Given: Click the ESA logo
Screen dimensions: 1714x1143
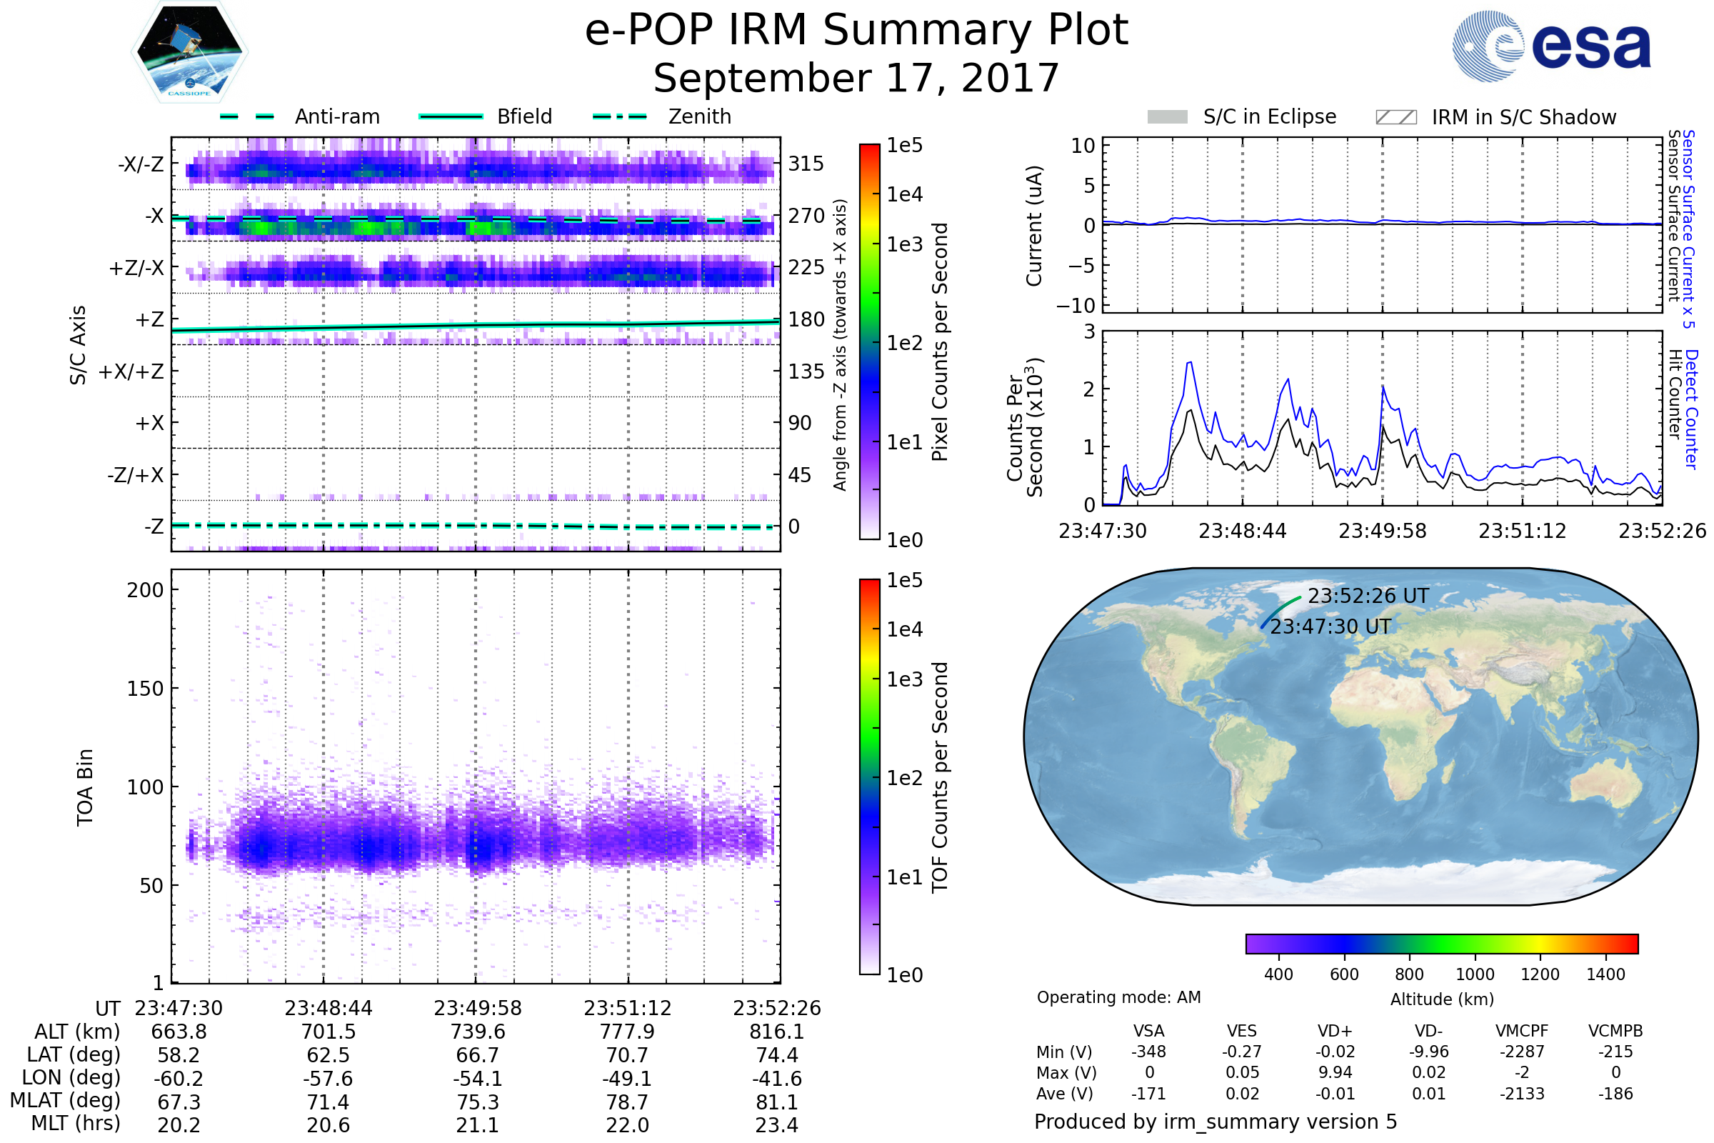Looking at the screenshot, I should pyautogui.click(x=1550, y=46).
